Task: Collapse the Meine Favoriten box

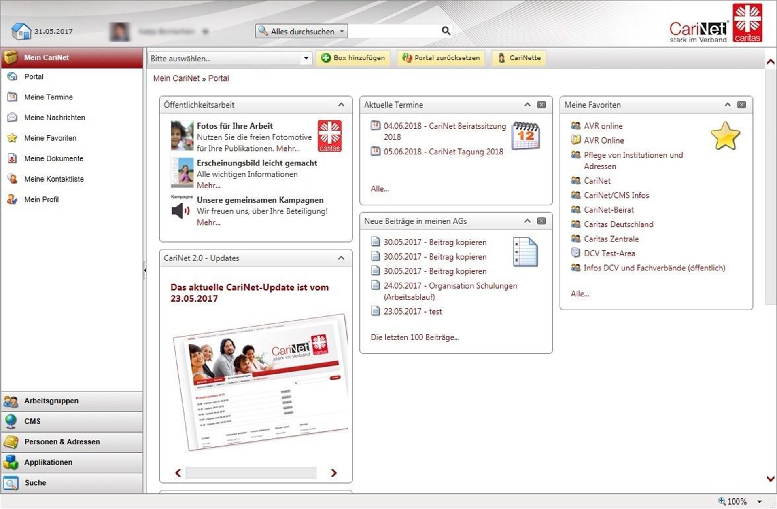Action: [728, 105]
